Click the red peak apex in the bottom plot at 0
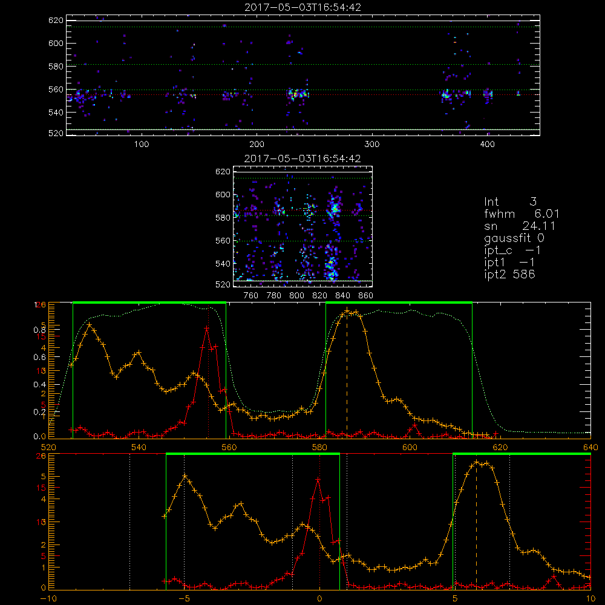 pyautogui.click(x=318, y=480)
